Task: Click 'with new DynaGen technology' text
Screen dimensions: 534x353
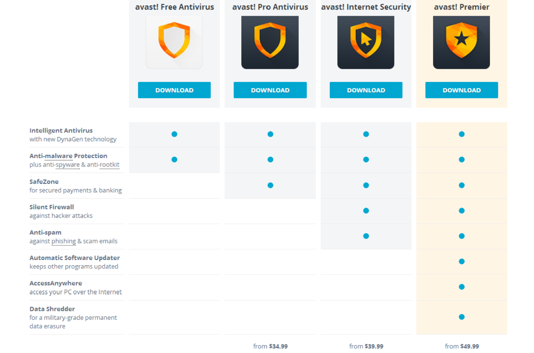Action: tap(73, 139)
